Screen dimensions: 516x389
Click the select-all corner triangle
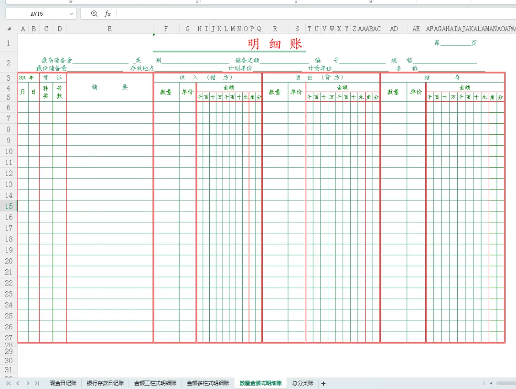[9, 29]
